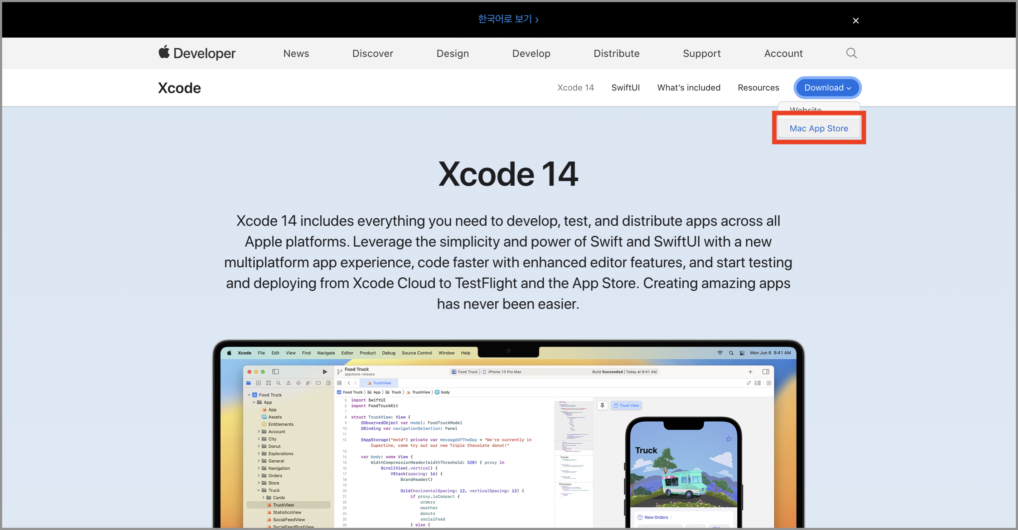This screenshot has width=1018, height=530.
Task: Select the Symbol navigator icon
Action: 268,383
